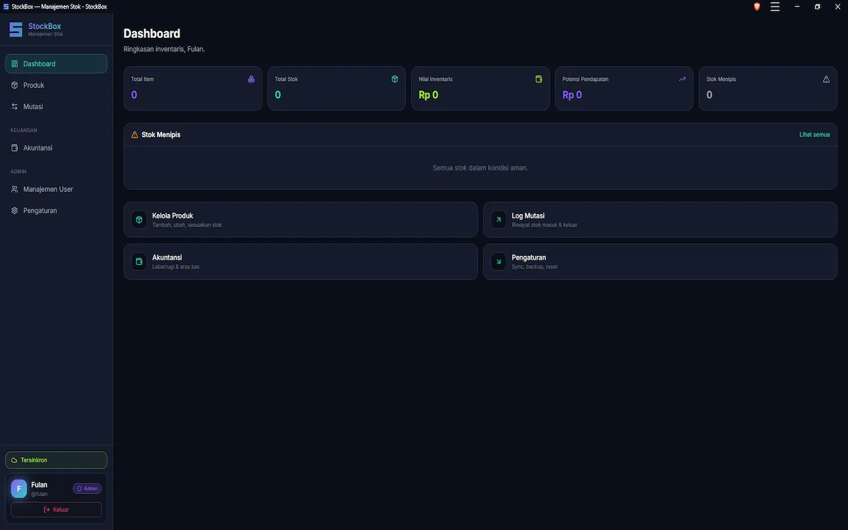Select Manajemen User in sidebar
This screenshot has width=848, height=530.
56,189
